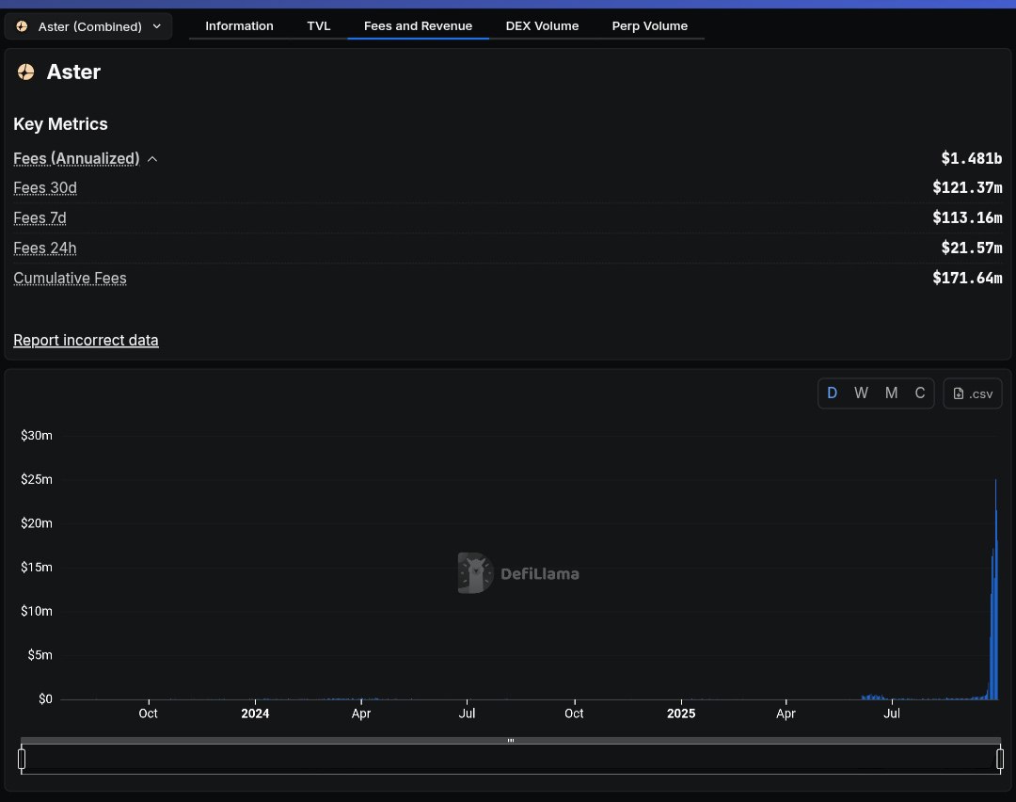Click the $1.481b annualized fees value
Image resolution: width=1016 pixels, height=802 pixels.
click(x=971, y=158)
